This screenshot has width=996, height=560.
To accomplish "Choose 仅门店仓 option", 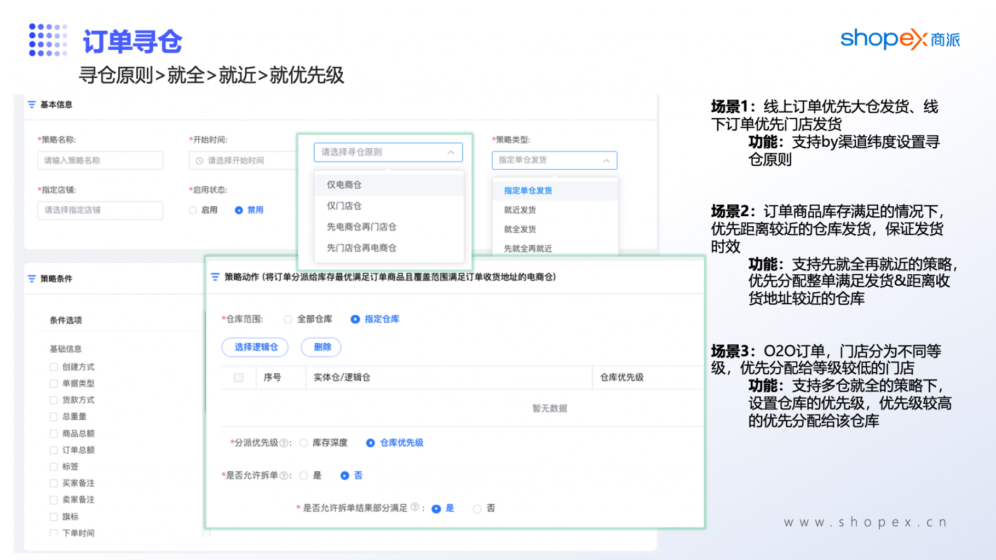I will (x=389, y=206).
